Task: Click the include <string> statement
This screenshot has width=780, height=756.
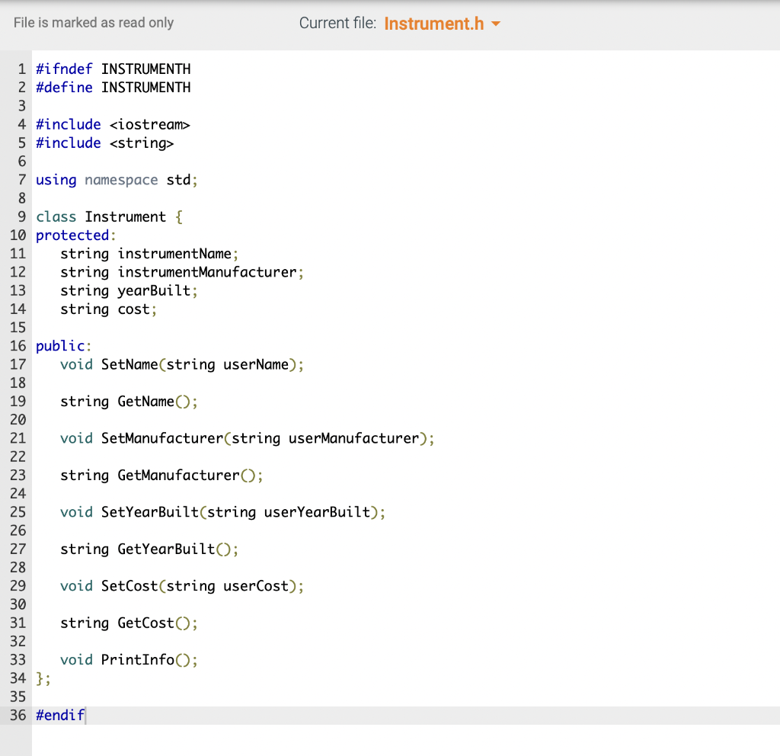Action: click(x=104, y=143)
